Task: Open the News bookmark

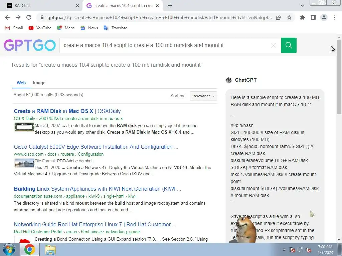Action: point(89,28)
